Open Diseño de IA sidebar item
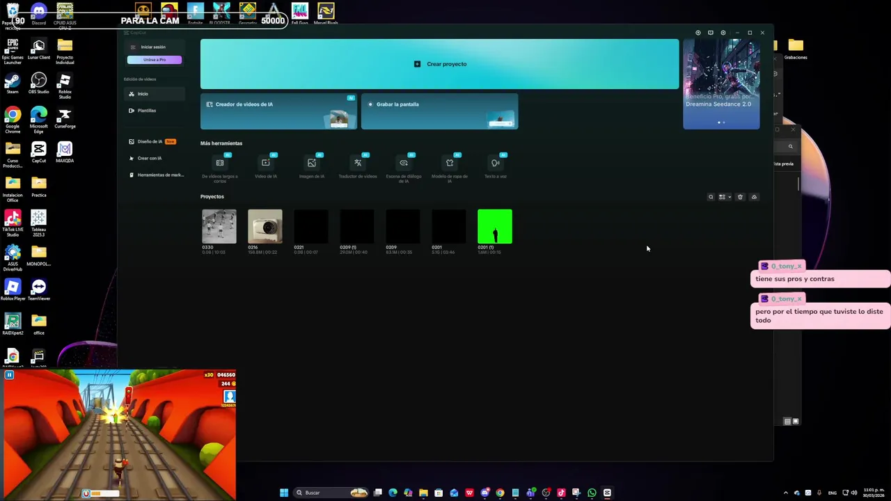The height and width of the screenshot is (501, 891). (155, 141)
